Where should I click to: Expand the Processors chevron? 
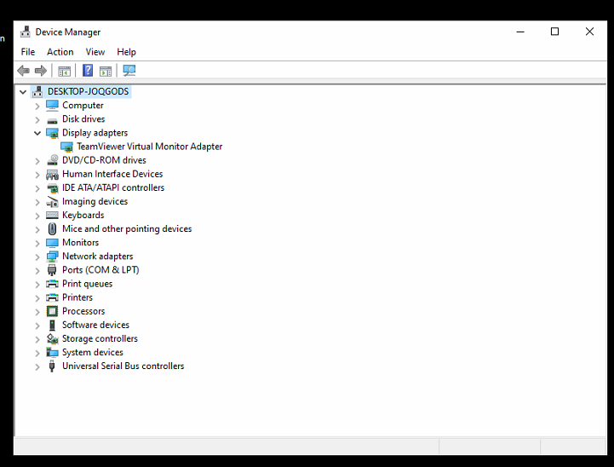(x=37, y=311)
